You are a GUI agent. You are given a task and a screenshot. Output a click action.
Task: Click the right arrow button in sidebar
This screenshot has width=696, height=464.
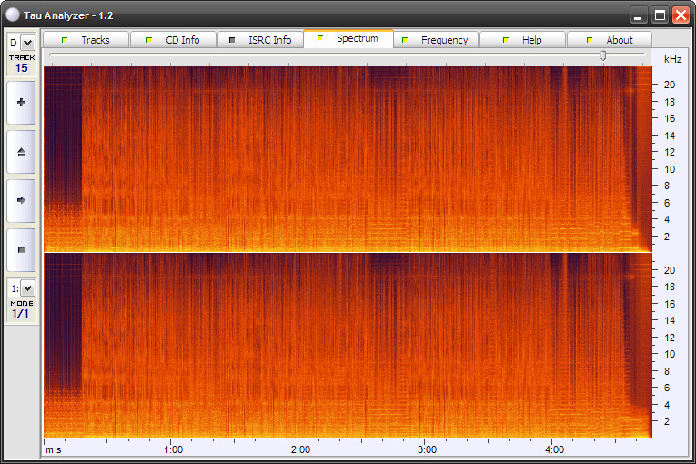tap(21, 200)
